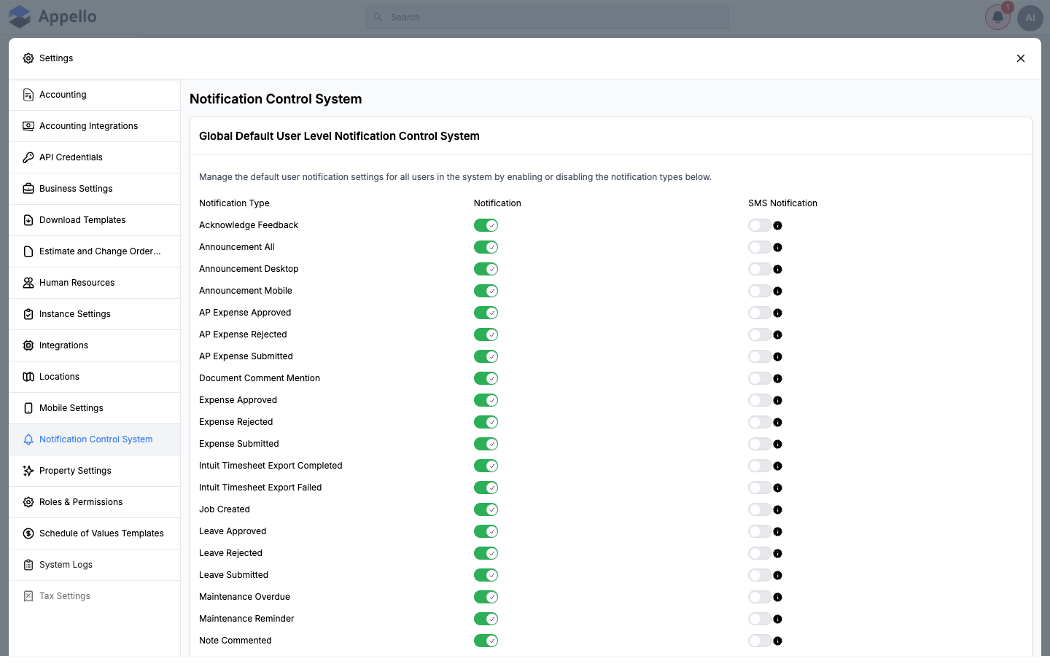Click the Locations map icon
The width and height of the screenshot is (1050, 669).
(28, 377)
